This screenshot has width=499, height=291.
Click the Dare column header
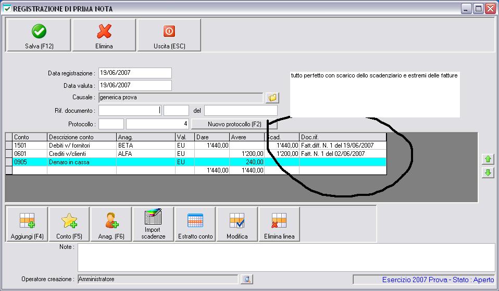212,137
